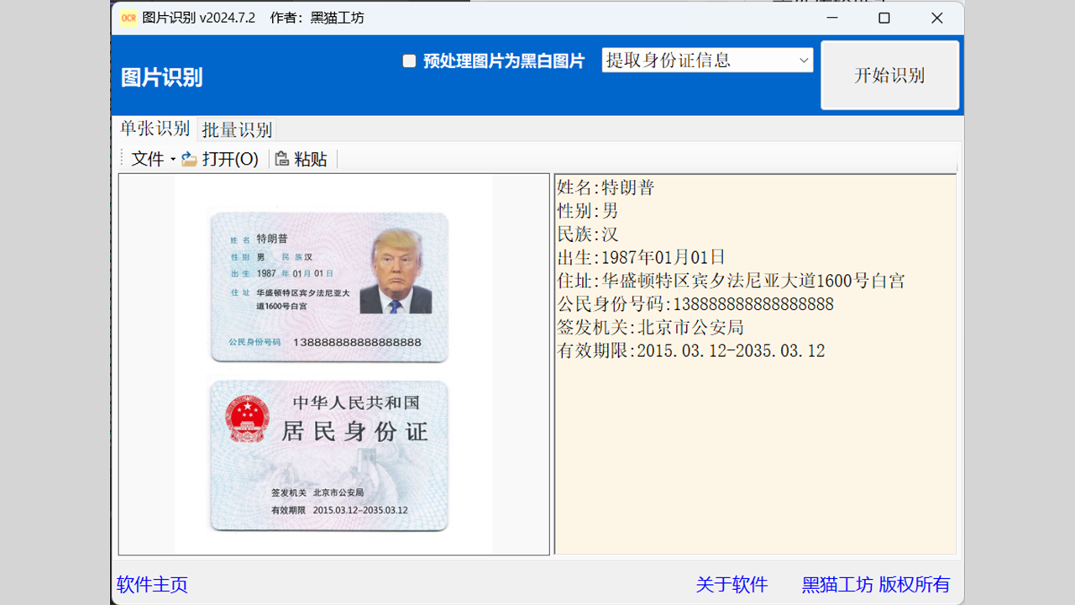Open the 提取身份证信息 recognition mode dropdown
The height and width of the screenshot is (605, 1075).
click(803, 60)
